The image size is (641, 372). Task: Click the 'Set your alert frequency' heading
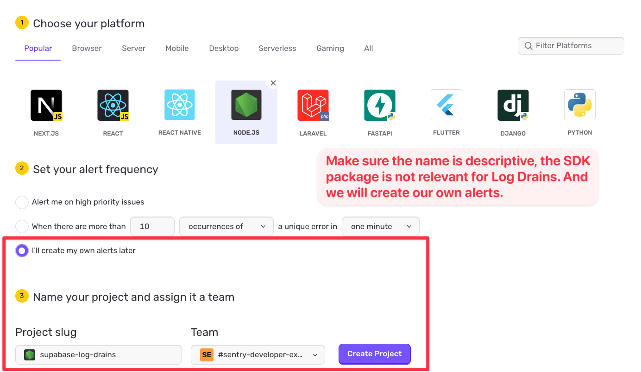(96, 169)
